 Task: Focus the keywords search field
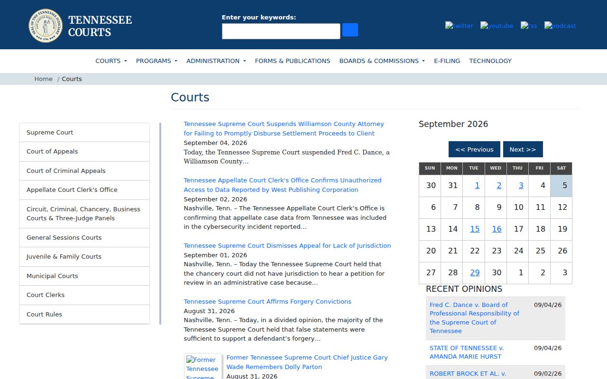point(281,31)
